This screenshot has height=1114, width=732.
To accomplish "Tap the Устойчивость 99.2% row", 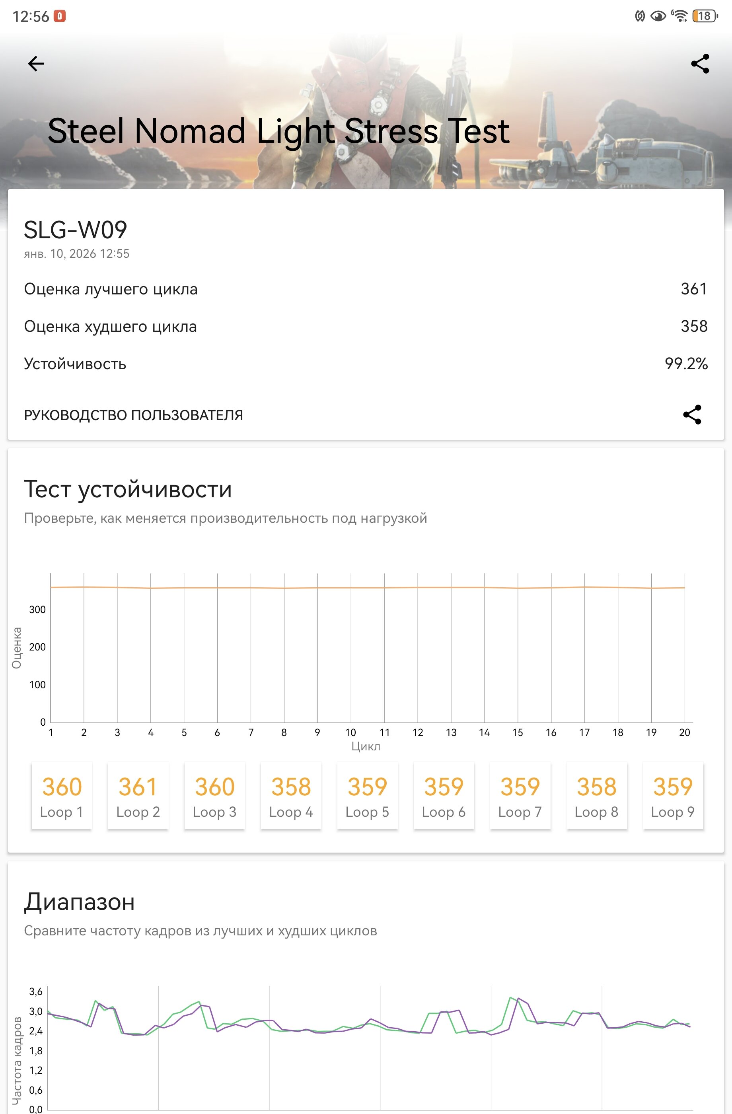I will point(366,364).
